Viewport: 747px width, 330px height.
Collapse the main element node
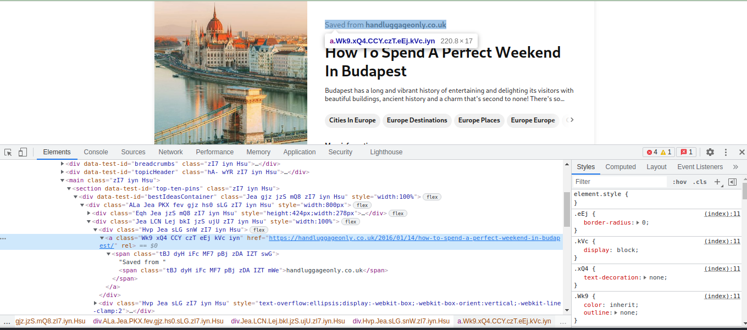tap(62, 180)
